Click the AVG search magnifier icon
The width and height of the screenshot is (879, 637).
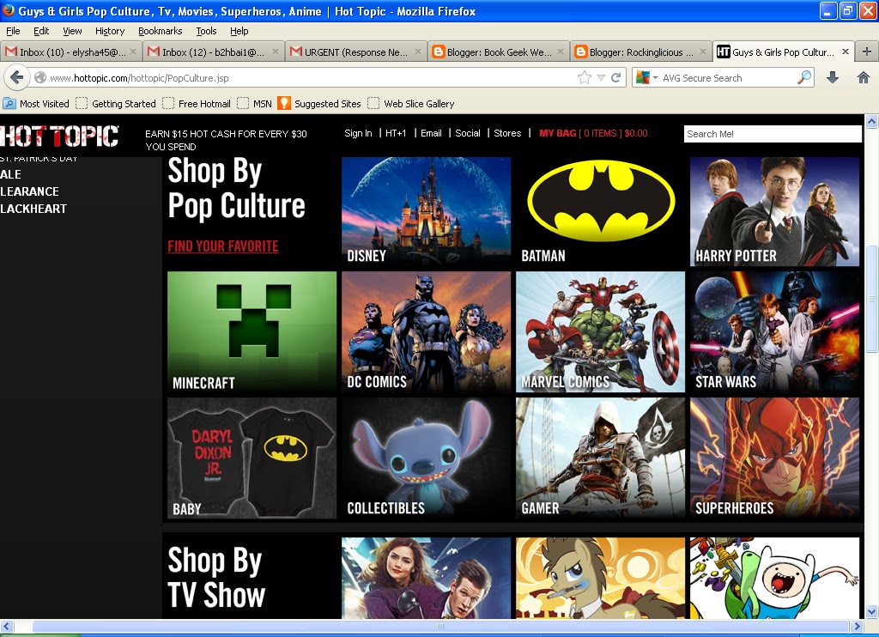tap(804, 77)
